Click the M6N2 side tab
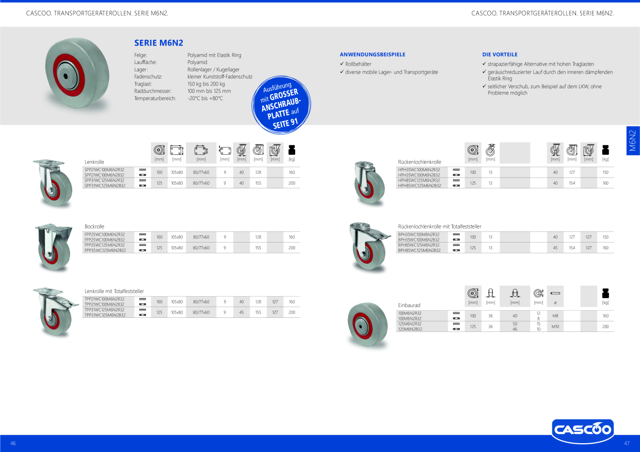640x452 pixels. pos(633,140)
